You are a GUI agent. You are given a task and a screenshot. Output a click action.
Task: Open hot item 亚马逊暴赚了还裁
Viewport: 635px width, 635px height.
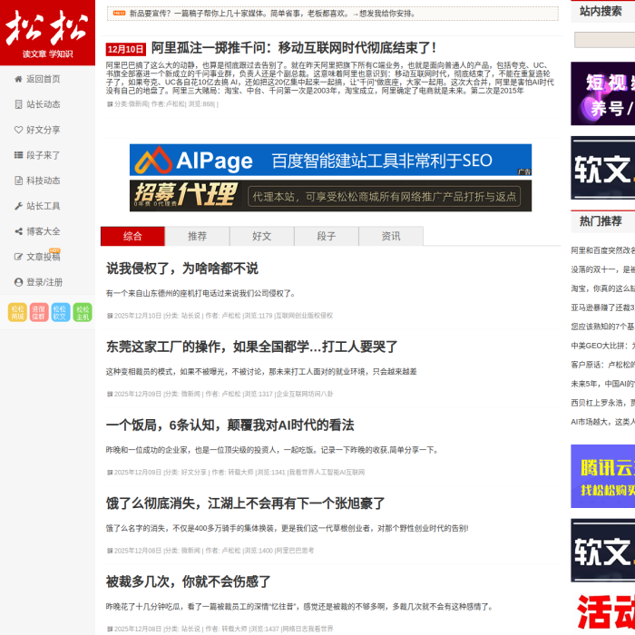[x=603, y=308]
